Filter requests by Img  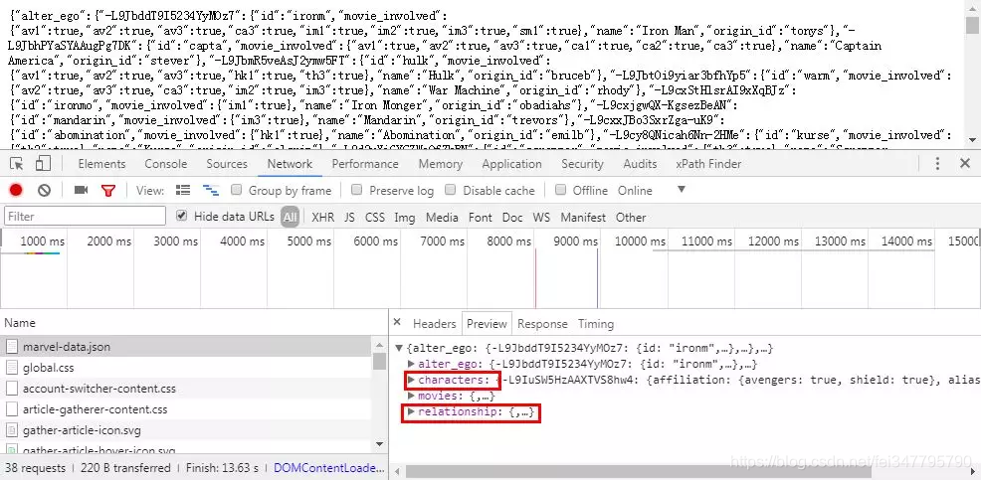click(x=404, y=217)
